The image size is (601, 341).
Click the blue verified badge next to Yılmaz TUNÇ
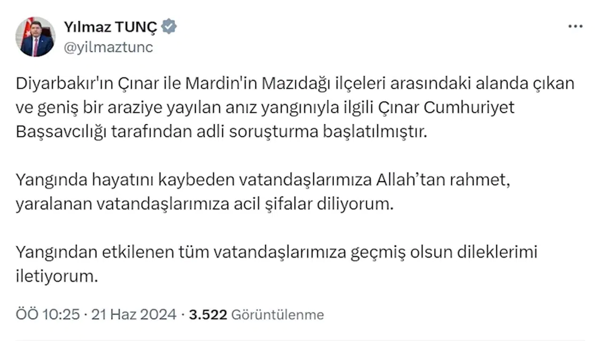point(170,26)
